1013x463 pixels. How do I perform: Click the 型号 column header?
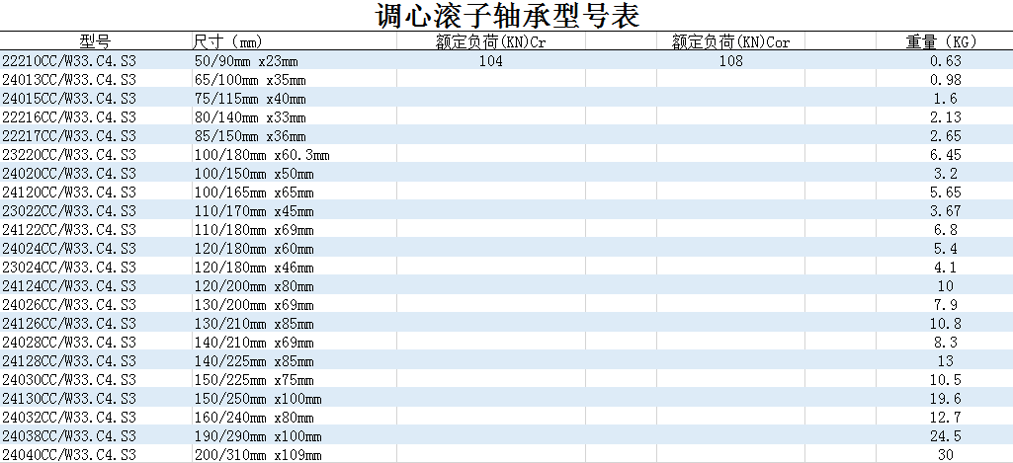[96, 42]
